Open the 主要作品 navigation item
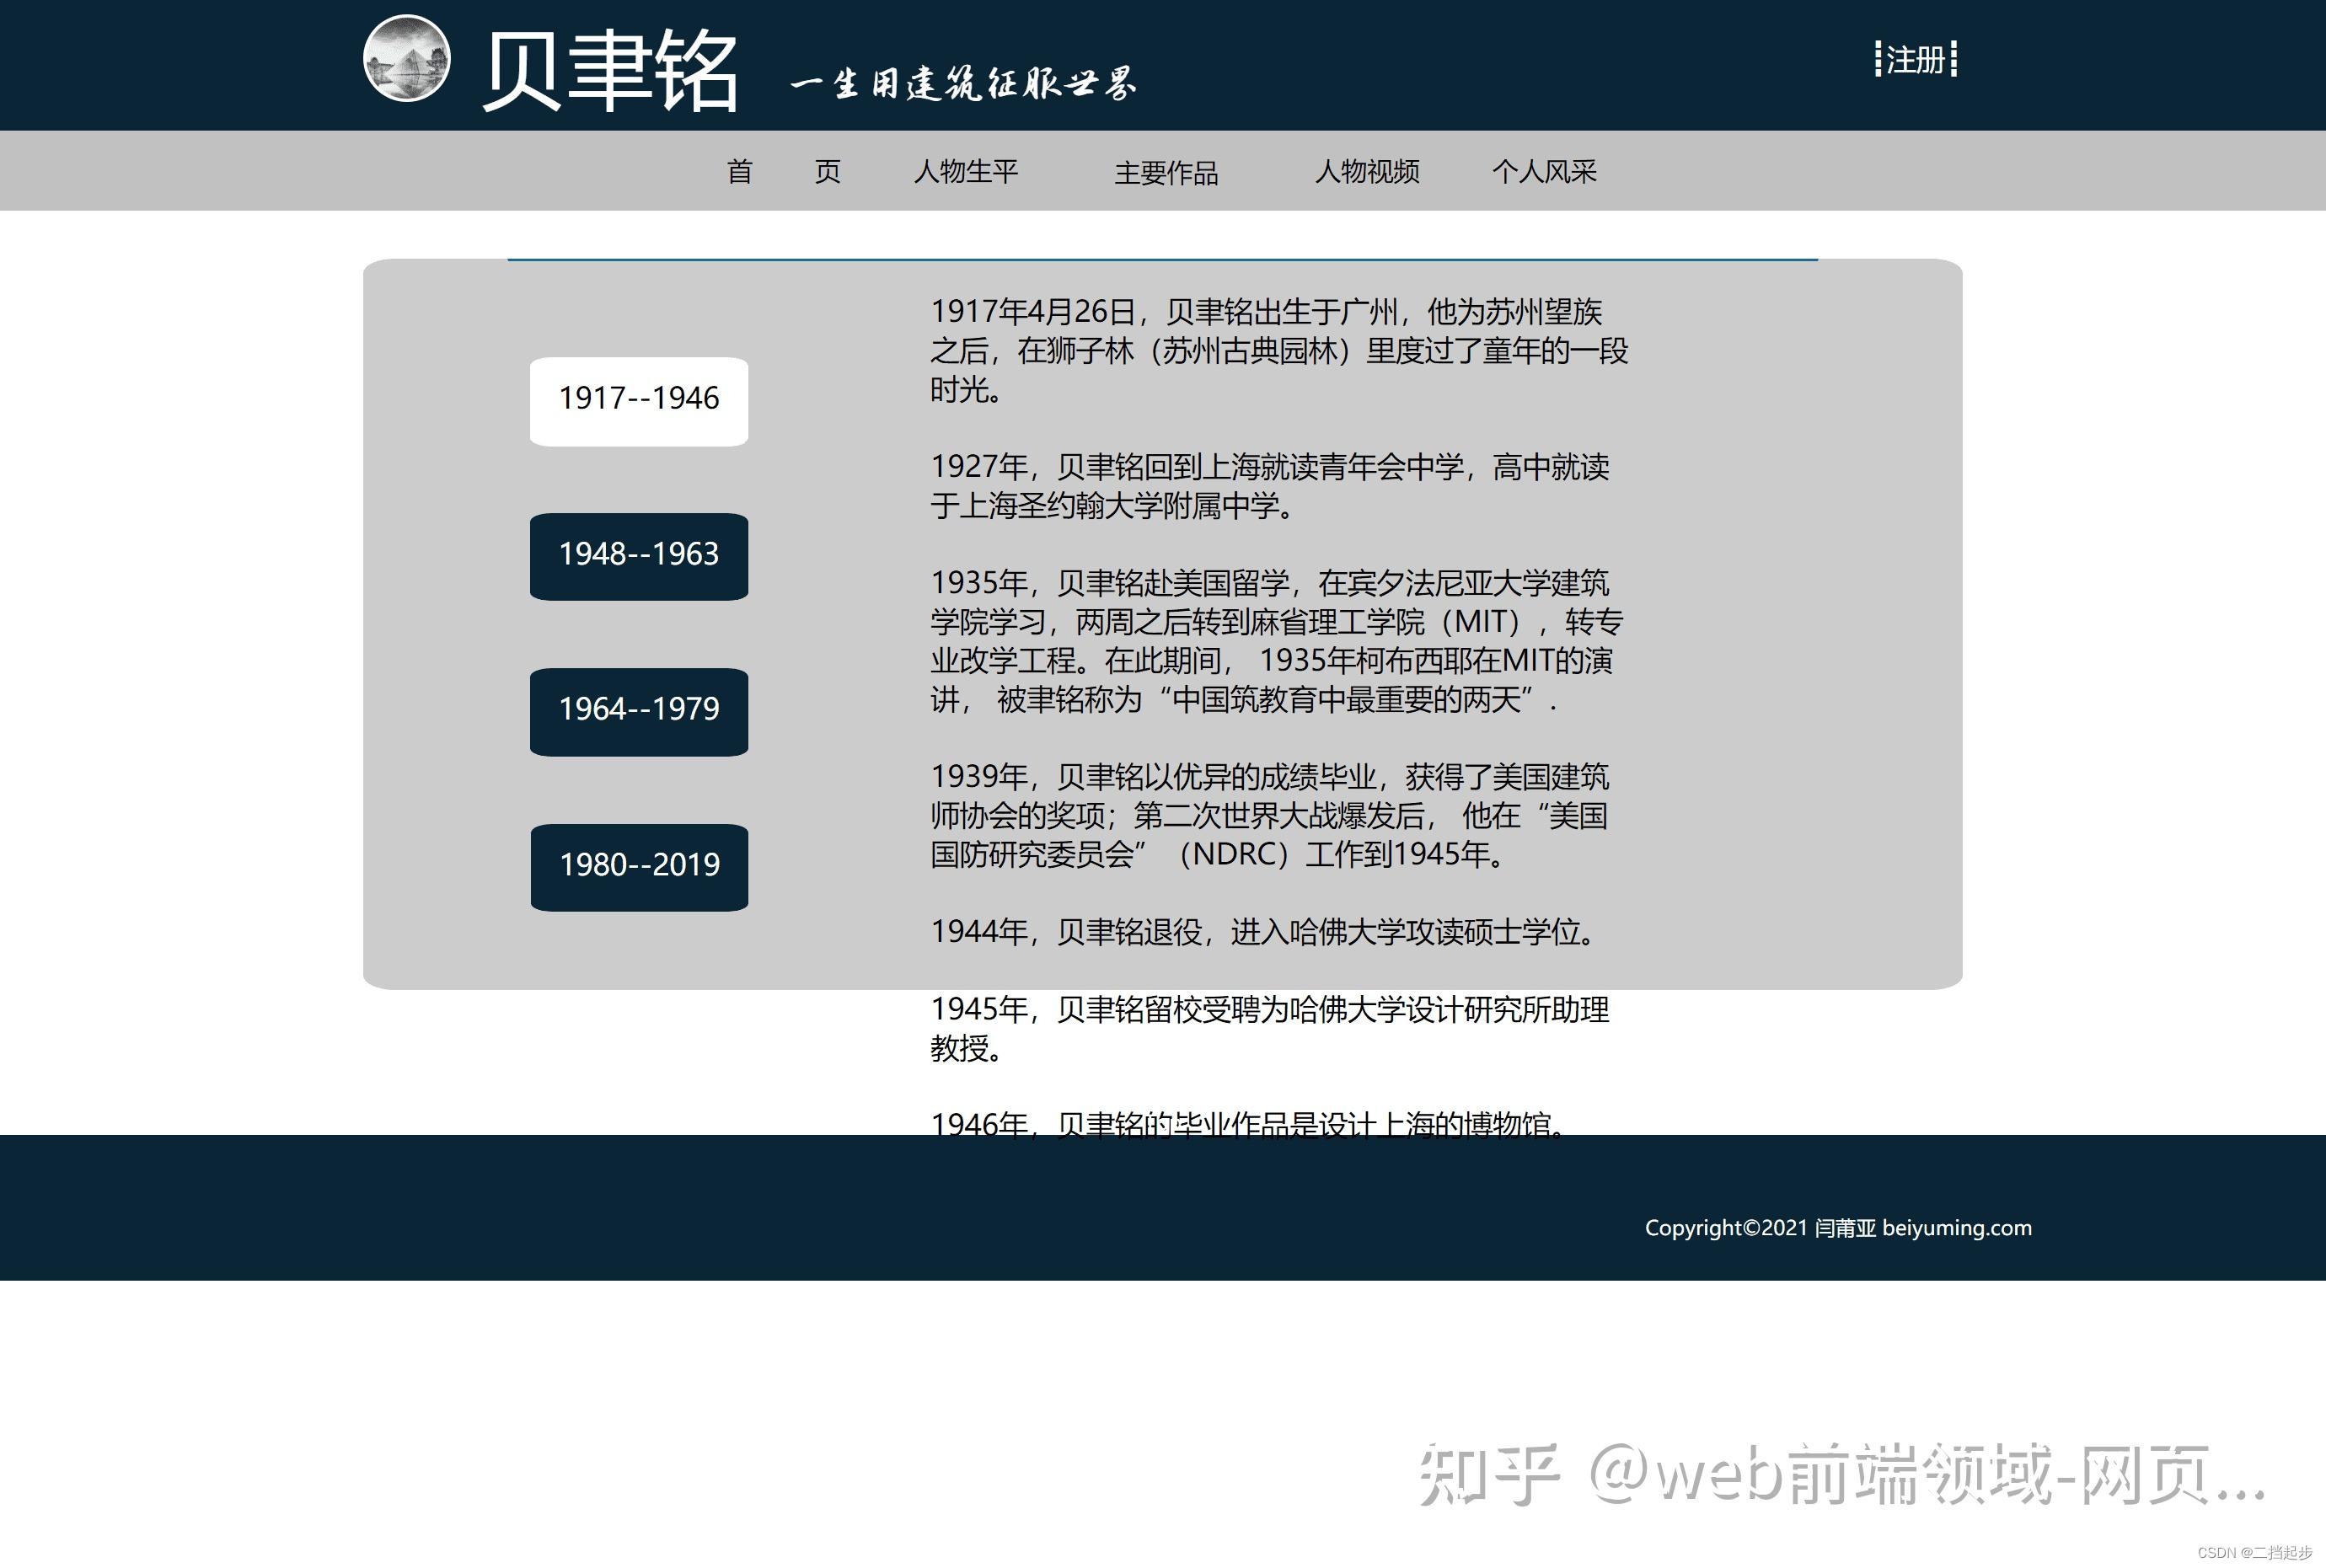2326x1568 pixels. (x=1166, y=172)
